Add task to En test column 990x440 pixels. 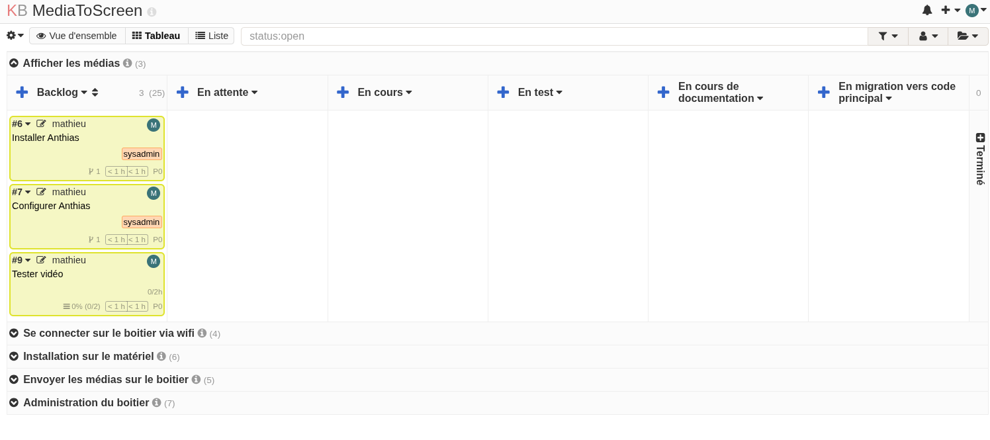pos(503,93)
